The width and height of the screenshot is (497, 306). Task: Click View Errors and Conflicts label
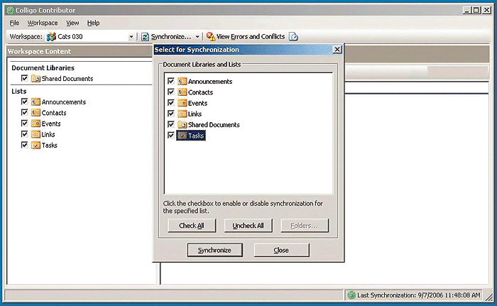click(x=251, y=37)
